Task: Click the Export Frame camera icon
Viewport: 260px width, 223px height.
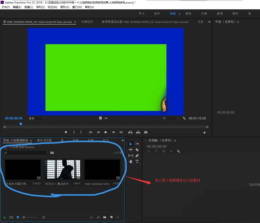Action: coord(146,132)
